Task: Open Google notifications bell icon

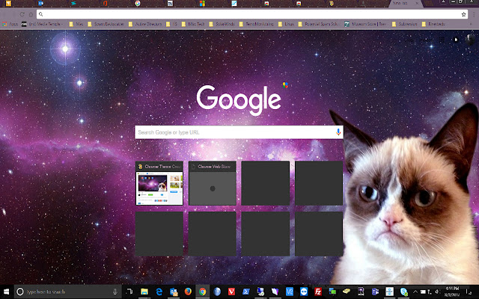Action: (x=456, y=40)
